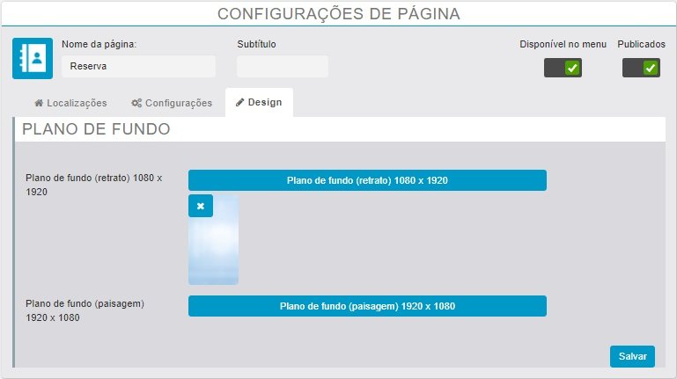Upload landscape background 1920 x 1080

point(367,306)
